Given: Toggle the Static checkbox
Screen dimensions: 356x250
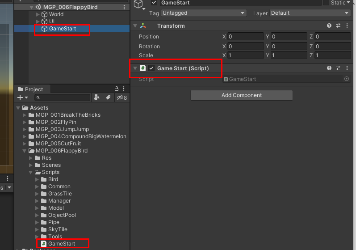Looking at the screenshot, I should click(x=326, y=3).
